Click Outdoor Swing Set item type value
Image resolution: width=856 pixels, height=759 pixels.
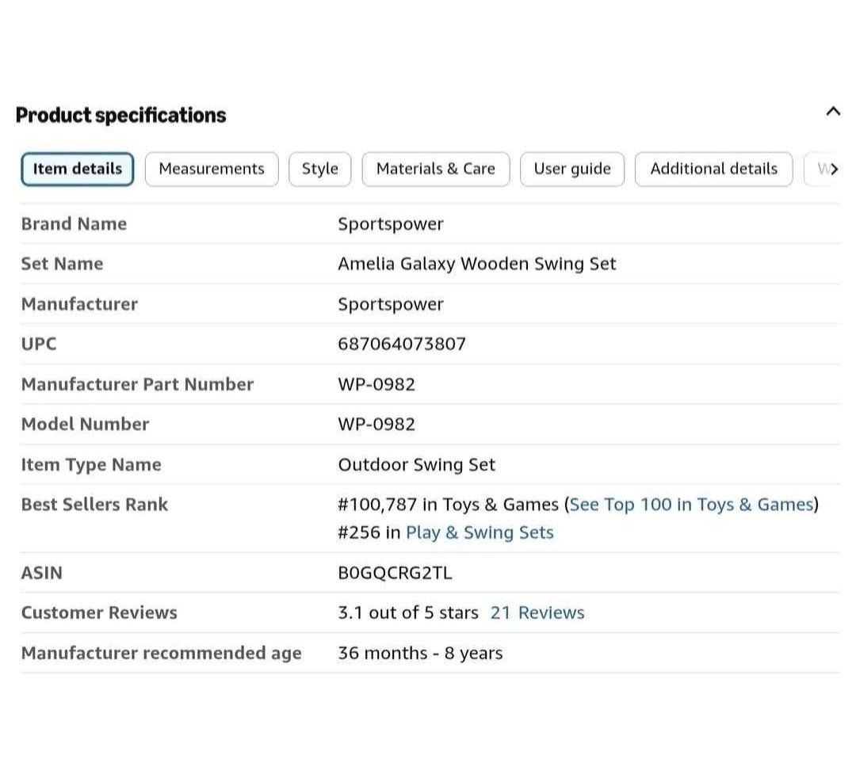(x=417, y=465)
